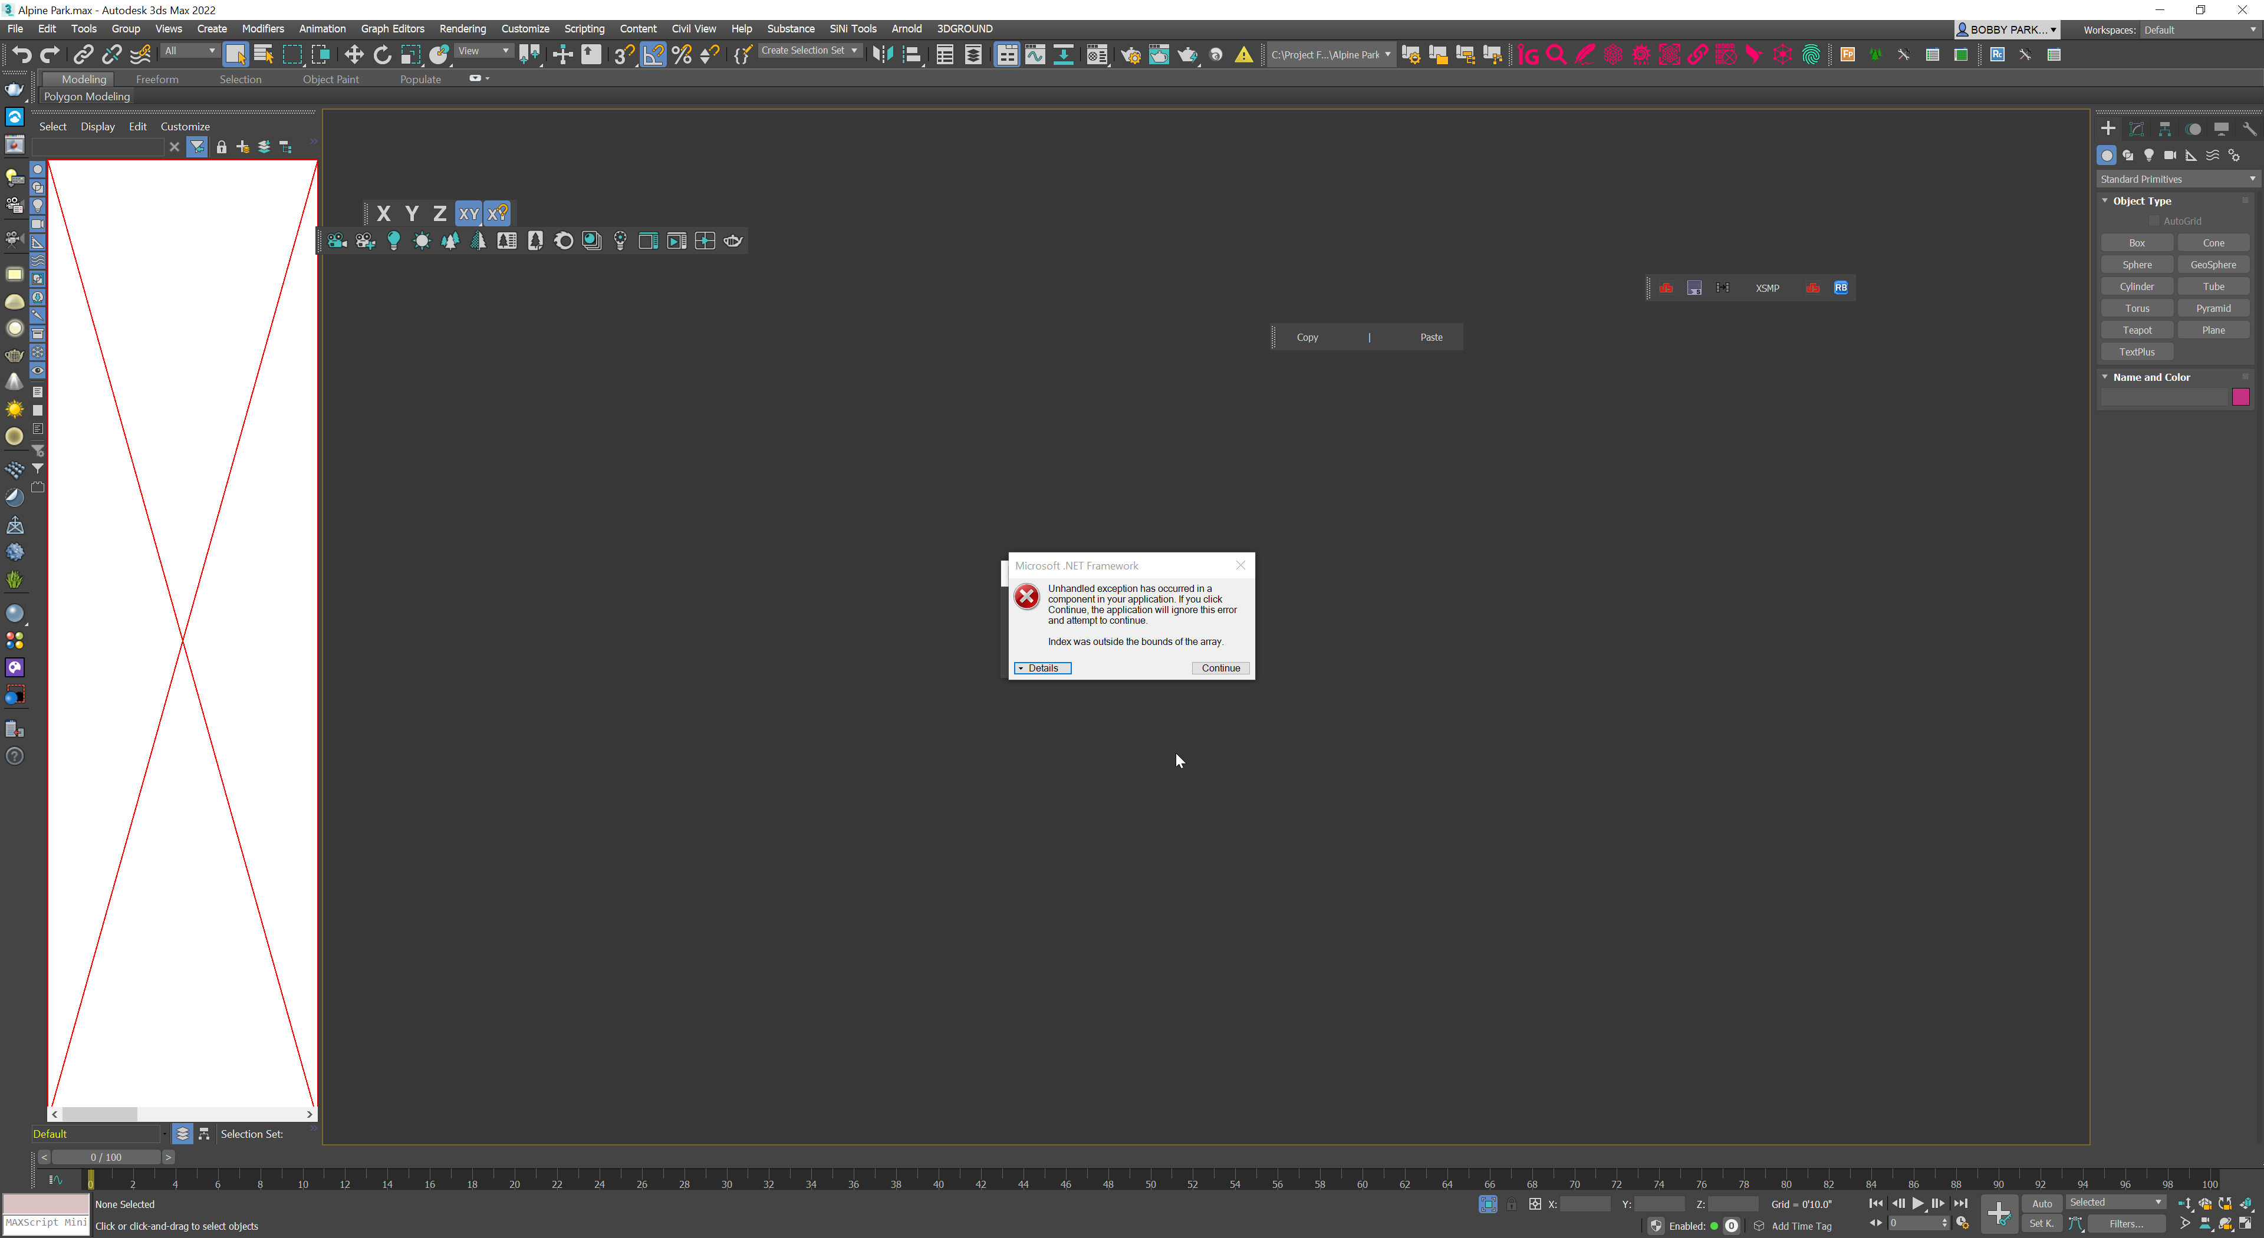Click the Bind to Space Warp icon
The image size is (2264, 1238).
click(x=141, y=54)
